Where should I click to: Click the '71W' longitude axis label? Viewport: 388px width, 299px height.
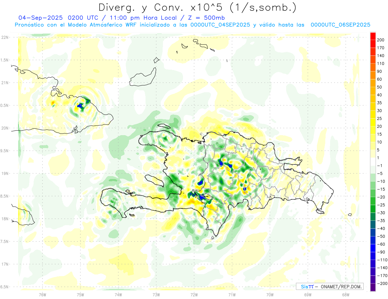point(232,294)
